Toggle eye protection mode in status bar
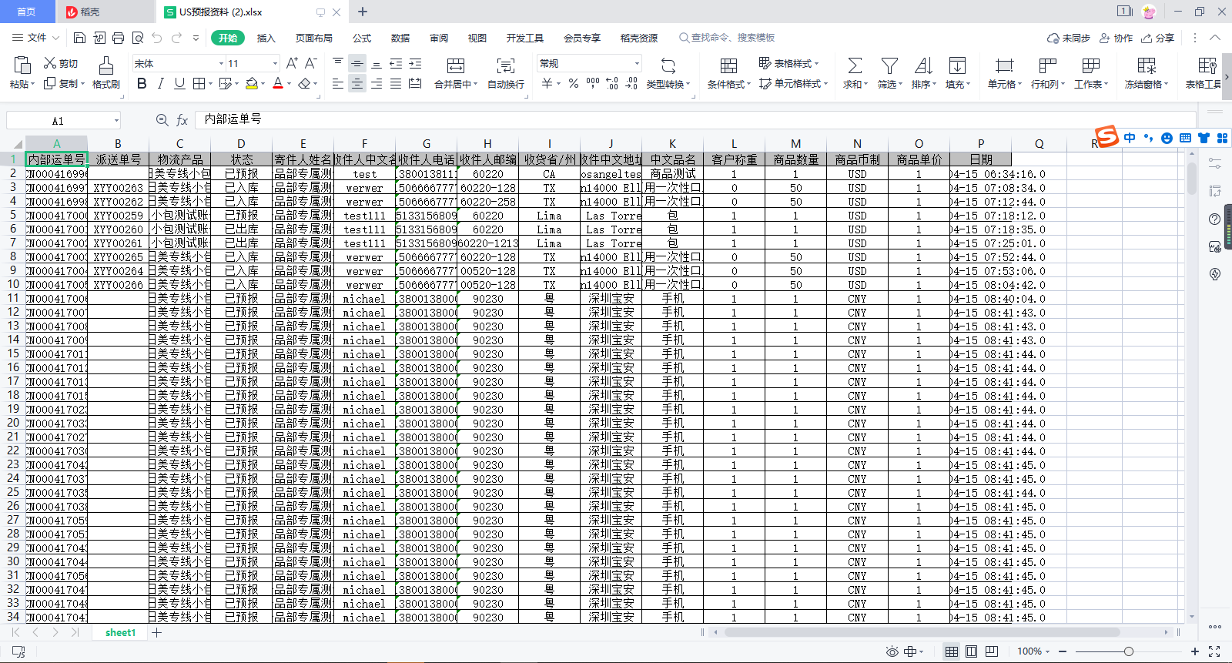1232x663 pixels. (892, 651)
